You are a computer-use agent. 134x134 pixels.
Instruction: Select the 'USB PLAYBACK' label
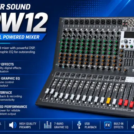91,126
